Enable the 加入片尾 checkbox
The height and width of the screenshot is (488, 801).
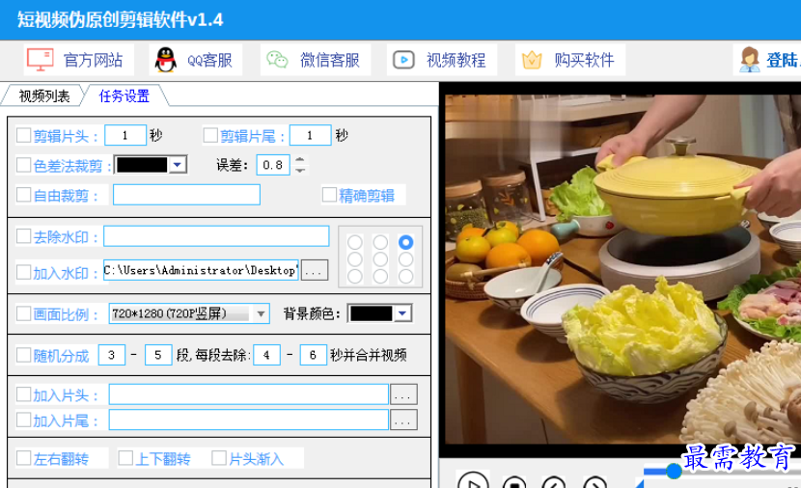pyautogui.click(x=23, y=420)
